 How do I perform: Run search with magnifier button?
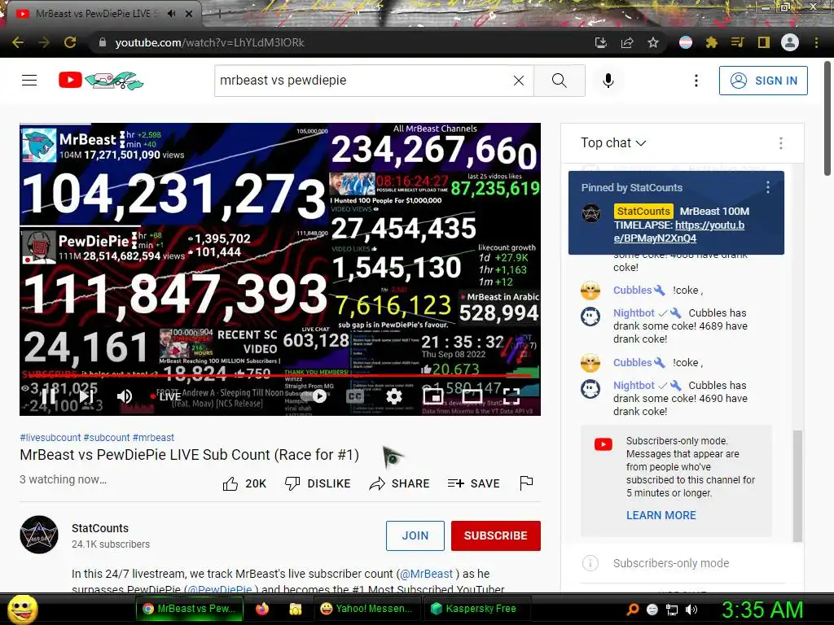coord(560,81)
